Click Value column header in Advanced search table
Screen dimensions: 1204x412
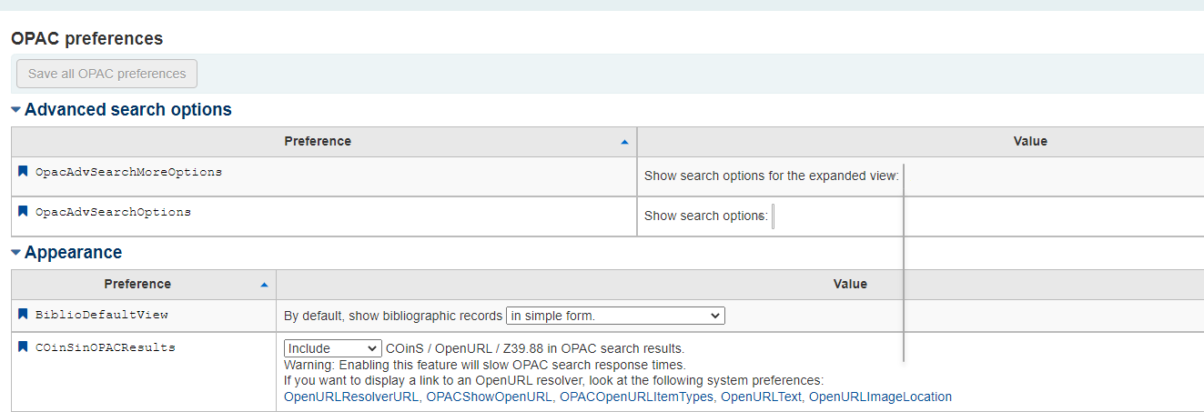(x=1030, y=142)
